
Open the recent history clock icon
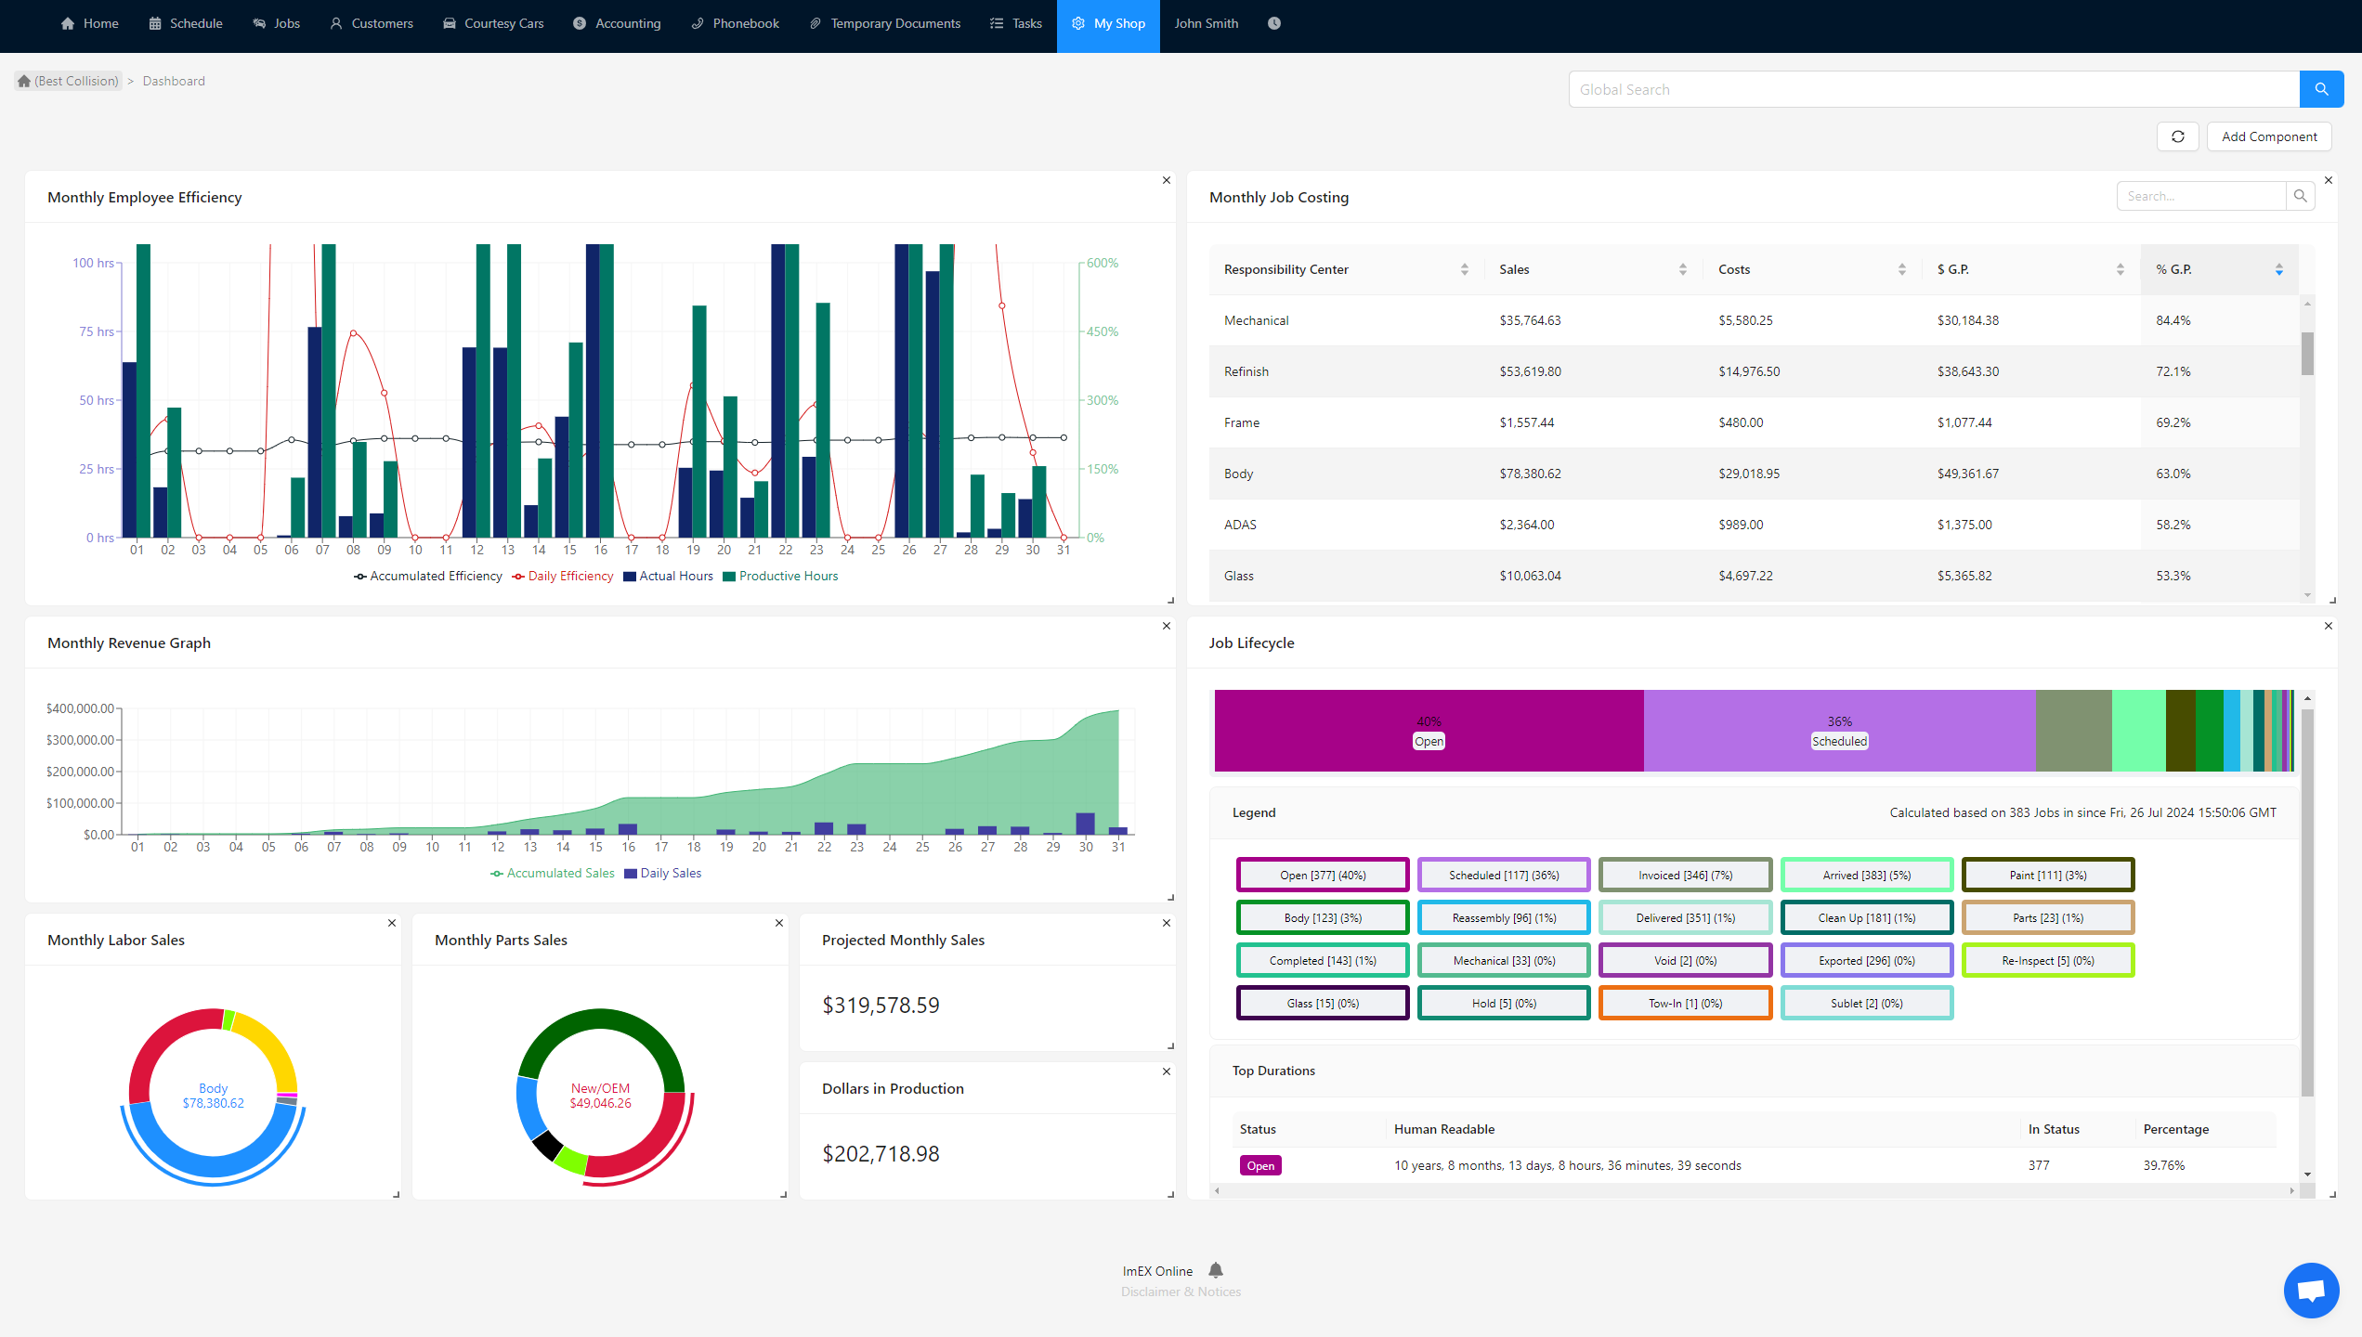point(1273,23)
